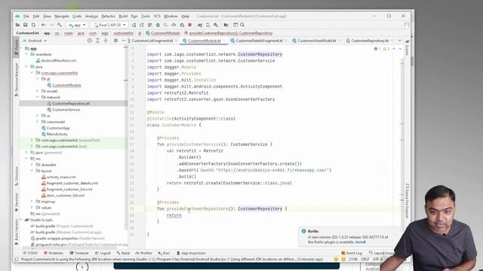Click the CRLF line separator status entry

pyautogui.click(x=365, y=259)
